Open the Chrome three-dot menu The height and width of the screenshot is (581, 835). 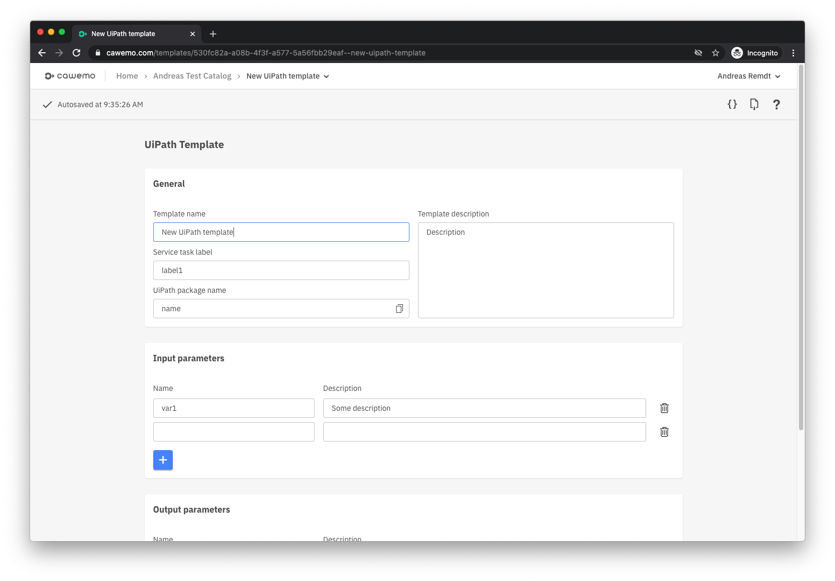click(x=793, y=52)
